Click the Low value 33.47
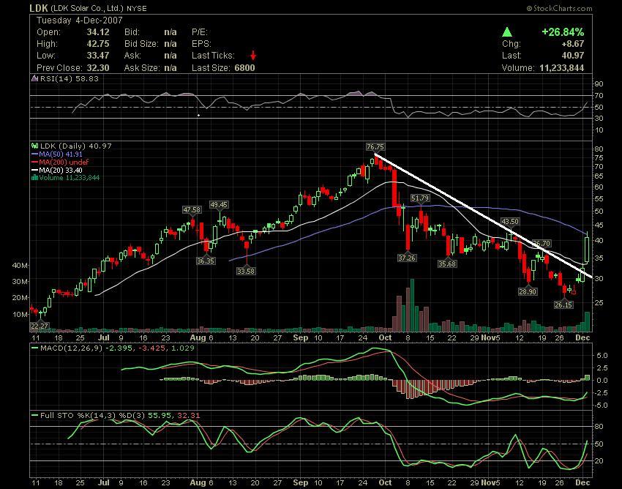This screenshot has width=622, height=489. point(98,55)
